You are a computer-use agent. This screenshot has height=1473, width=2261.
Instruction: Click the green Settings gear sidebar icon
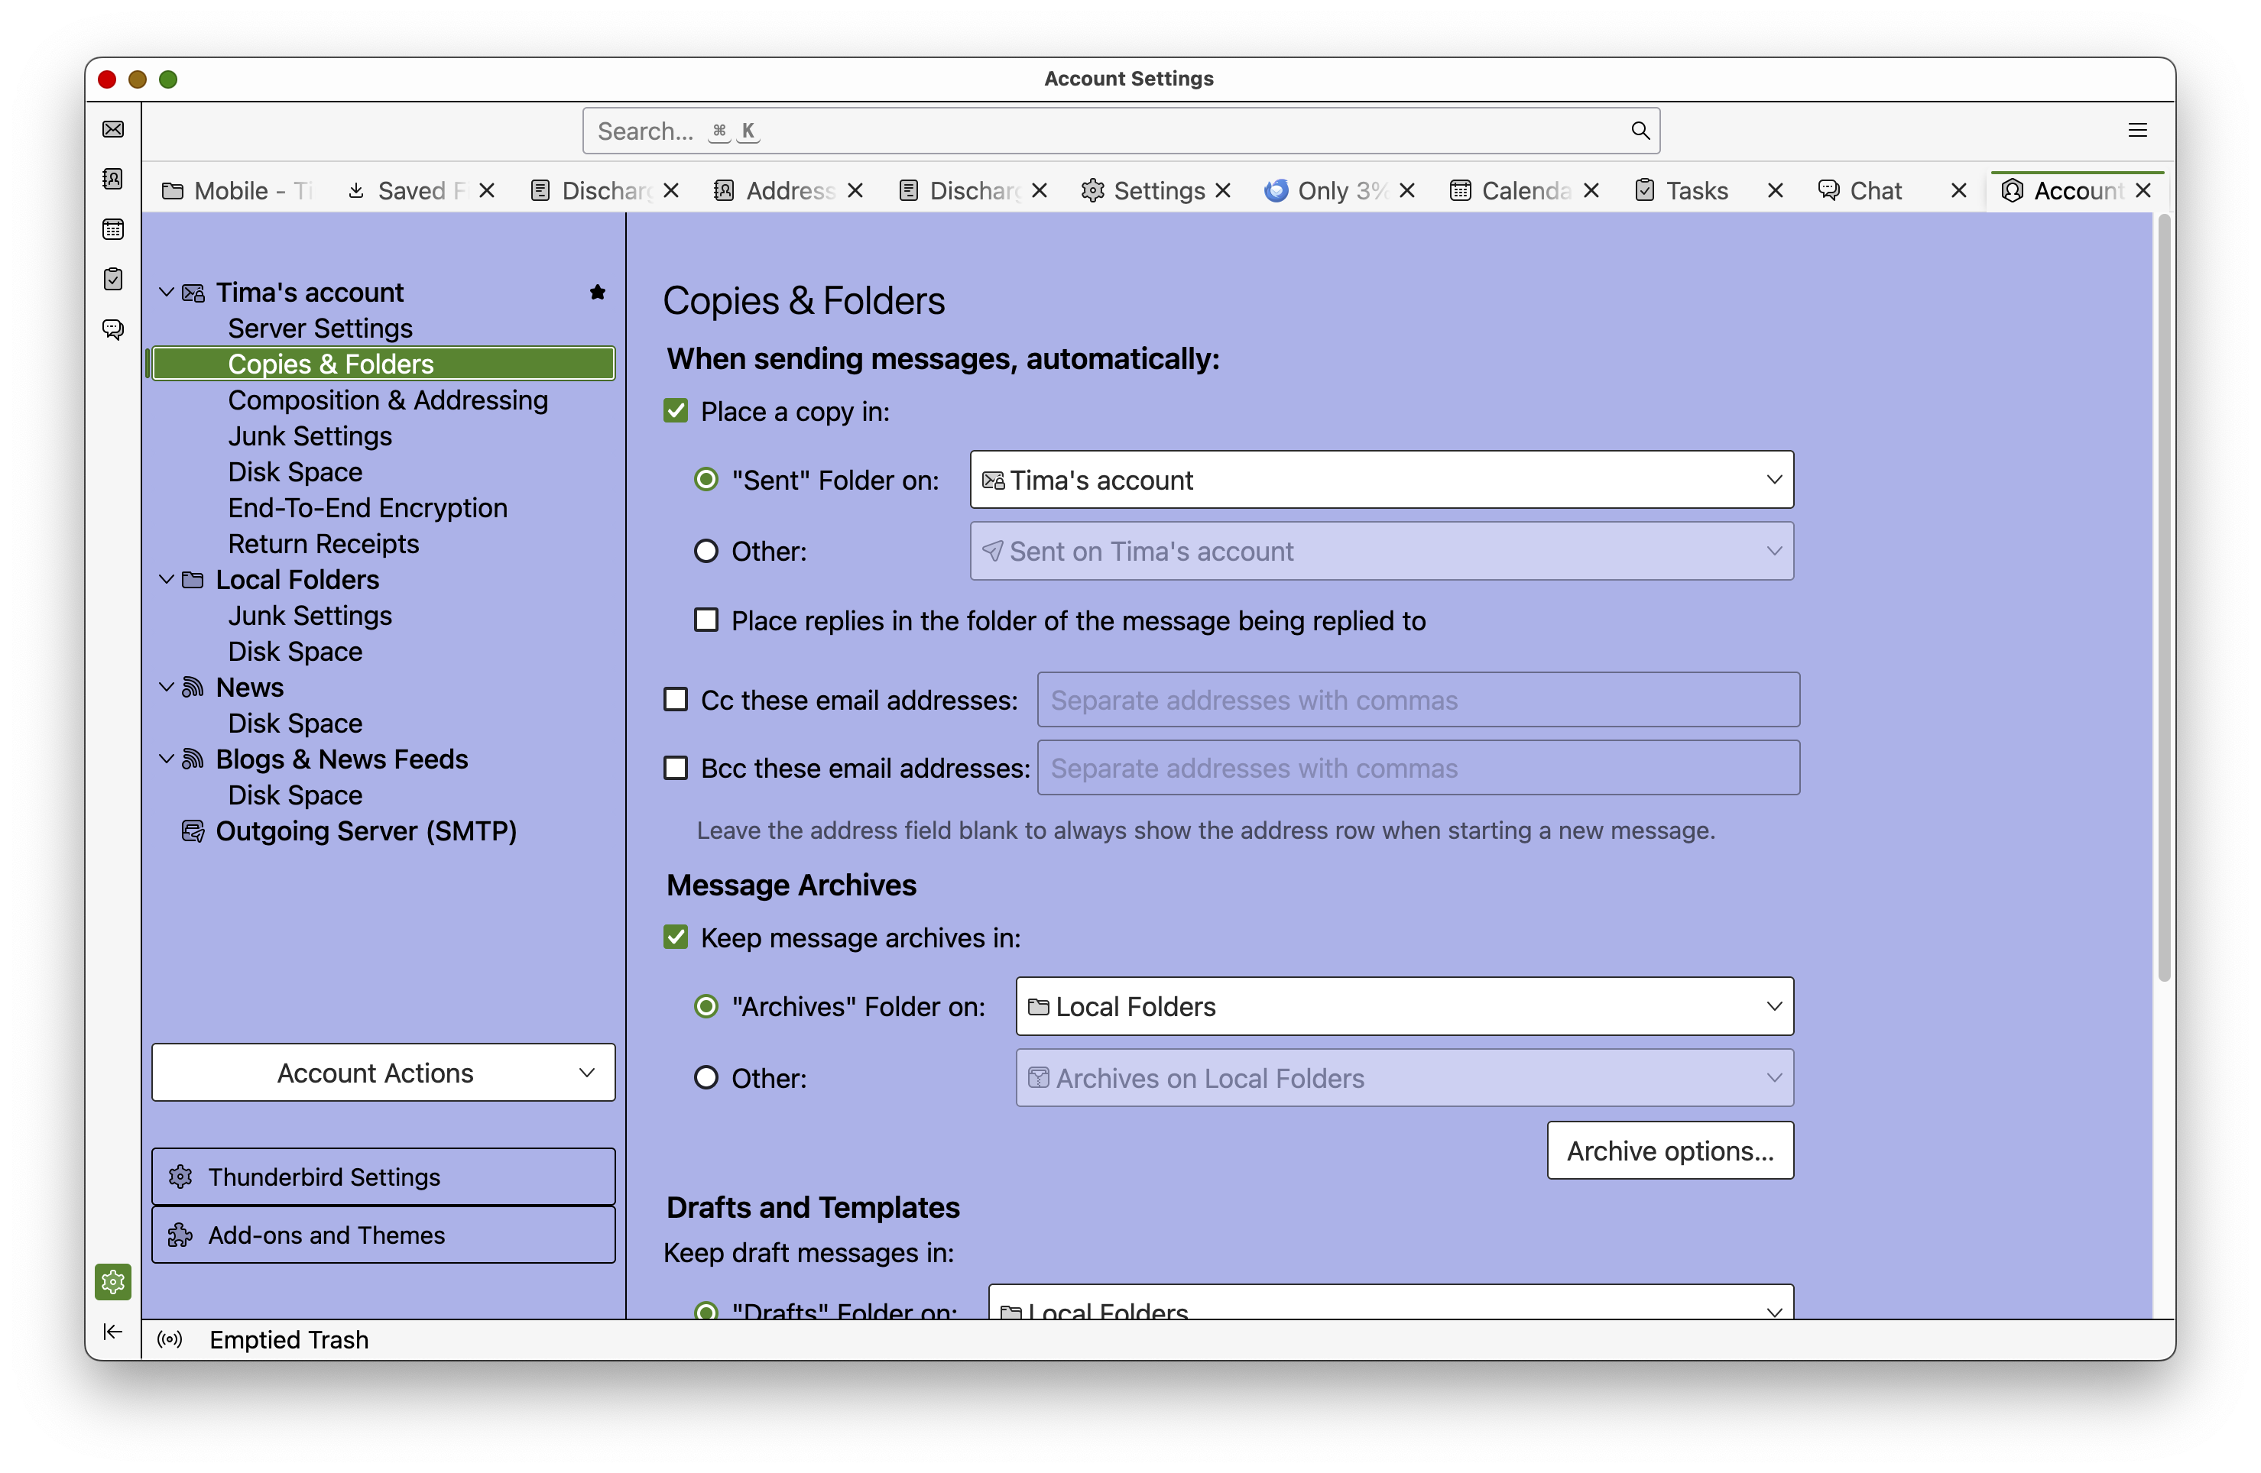pyautogui.click(x=113, y=1282)
